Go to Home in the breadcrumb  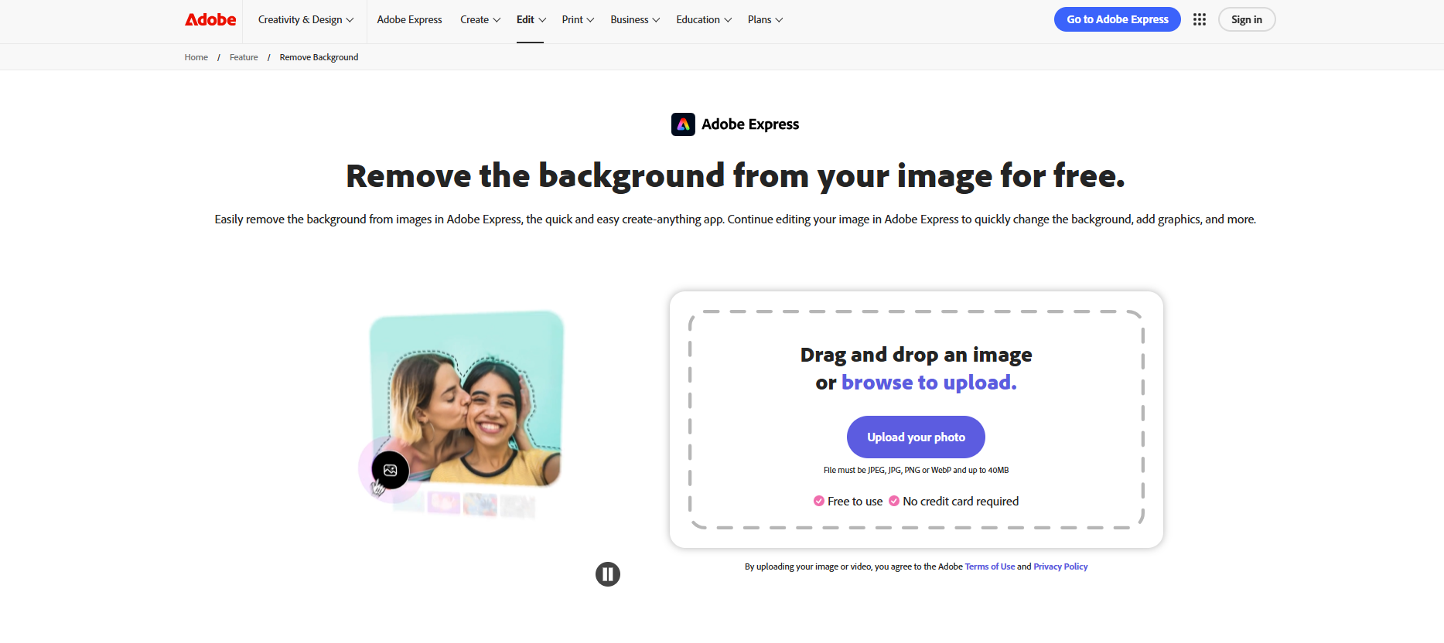(196, 57)
